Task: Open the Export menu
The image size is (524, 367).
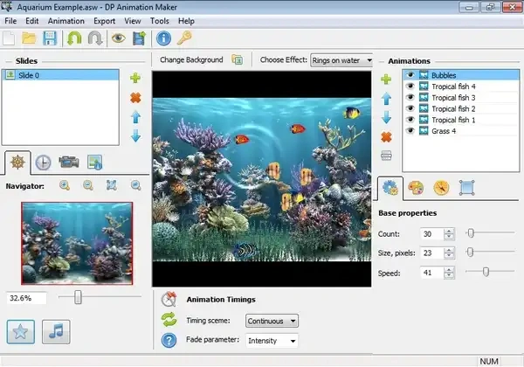Action: pyautogui.click(x=104, y=20)
